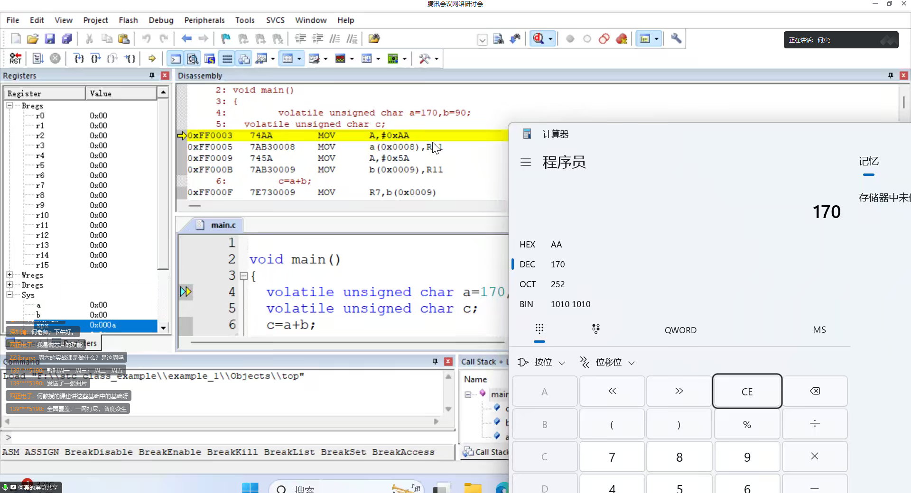
Task: Click the Insert Breakpoint red circle icon
Action: click(x=570, y=39)
